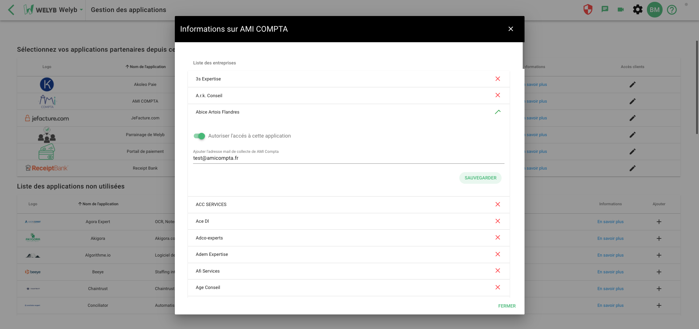Add the Algorithme.io application
The width and height of the screenshot is (699, 329).
coord(659,255)
